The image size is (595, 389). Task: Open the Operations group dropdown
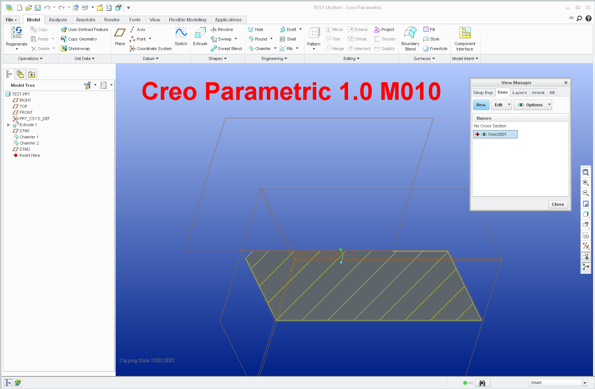click(x=30, y=59)
